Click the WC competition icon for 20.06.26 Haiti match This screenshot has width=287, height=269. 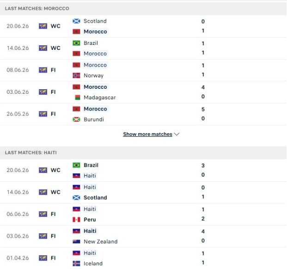pyautogui.click(x=43, y=170)
